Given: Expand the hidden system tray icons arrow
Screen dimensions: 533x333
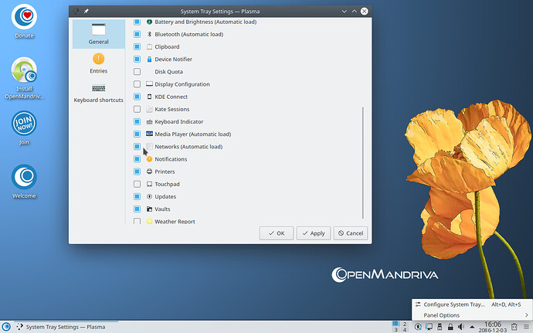Looking at the screenshot, I should (x=472, y=327).
